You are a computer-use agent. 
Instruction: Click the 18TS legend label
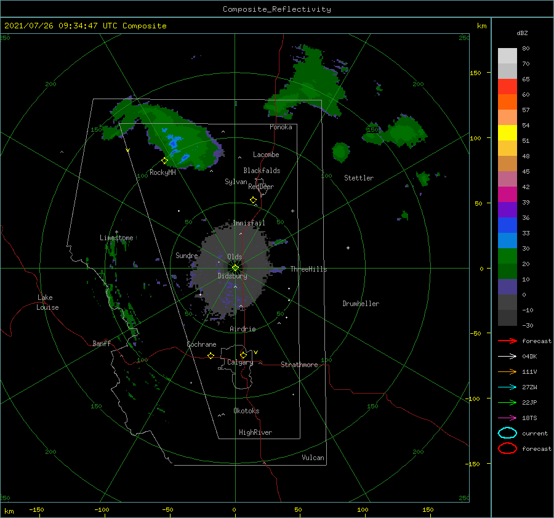pos(529,418)
